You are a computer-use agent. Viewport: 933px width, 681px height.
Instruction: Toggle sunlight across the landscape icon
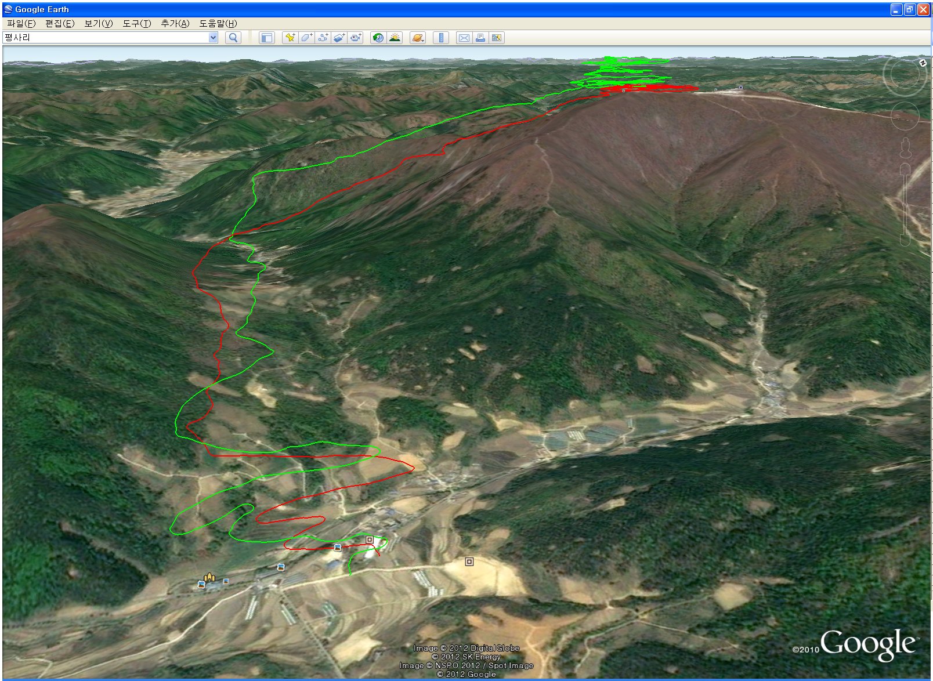point(395,38)
